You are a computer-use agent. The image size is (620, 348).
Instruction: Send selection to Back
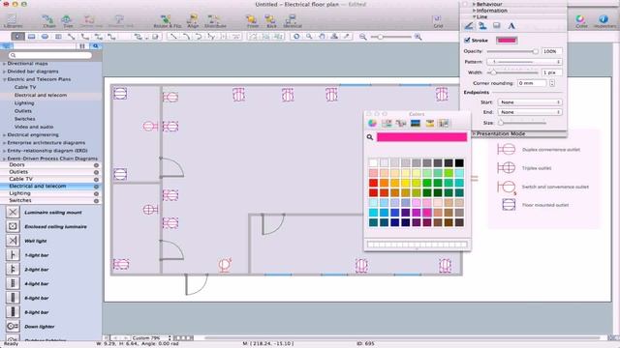coord(271,20)
